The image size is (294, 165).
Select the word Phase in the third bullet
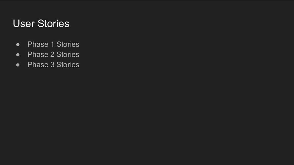tap(38, 64)
